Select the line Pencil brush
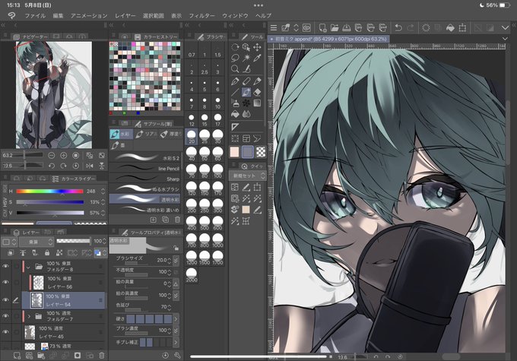Screen dimensions: 517x361 tap(144, 169)
